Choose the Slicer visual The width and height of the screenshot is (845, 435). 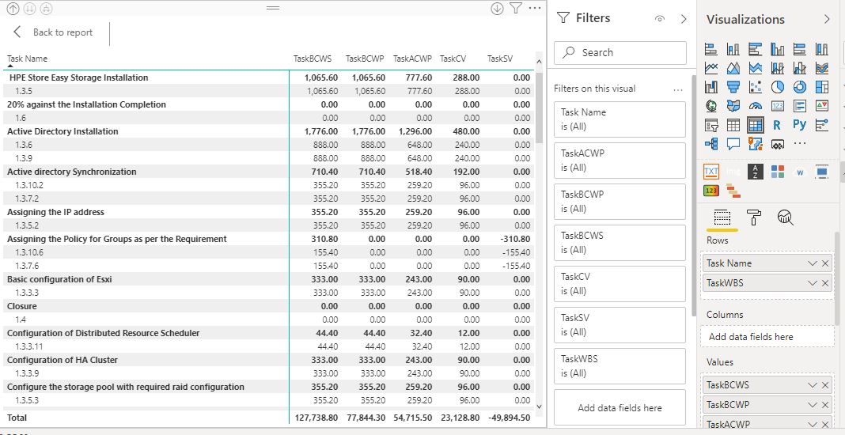click(711, 125)
